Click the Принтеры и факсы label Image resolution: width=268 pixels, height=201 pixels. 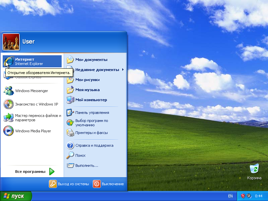tap(91, 133)
